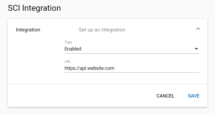
Task: Click the underline beneath the Type dropdown
Action: (132, 53)
